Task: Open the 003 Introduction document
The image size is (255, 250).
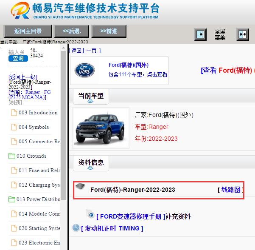Action: pos(38,113)
